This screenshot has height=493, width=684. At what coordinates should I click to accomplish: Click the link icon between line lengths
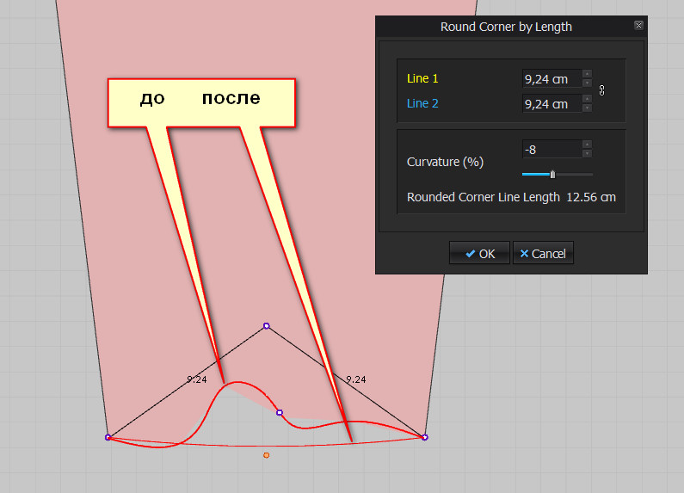point(601,90)
